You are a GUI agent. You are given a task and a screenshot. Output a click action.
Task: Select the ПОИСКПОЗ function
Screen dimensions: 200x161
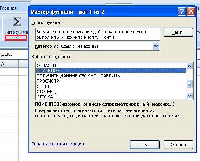[111, 71]
